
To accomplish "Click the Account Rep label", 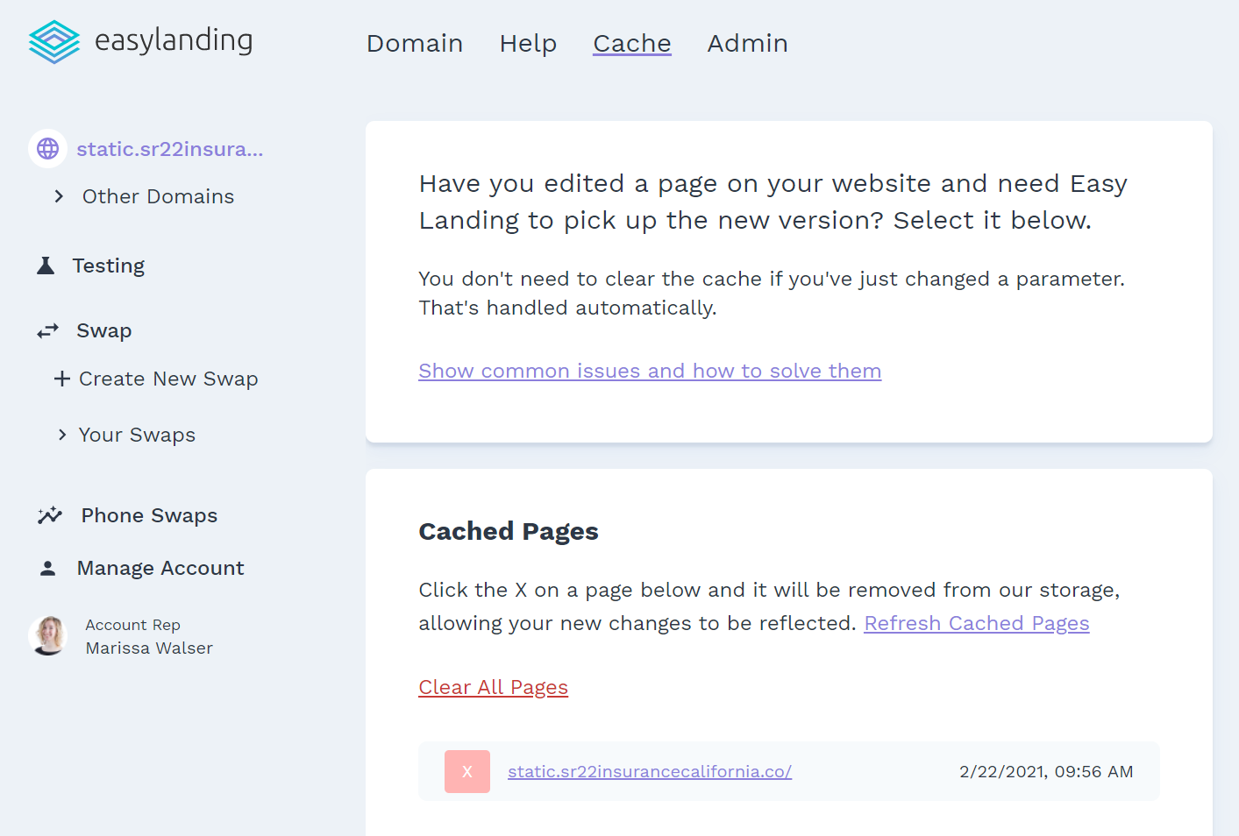I will (x=133, y=625).
